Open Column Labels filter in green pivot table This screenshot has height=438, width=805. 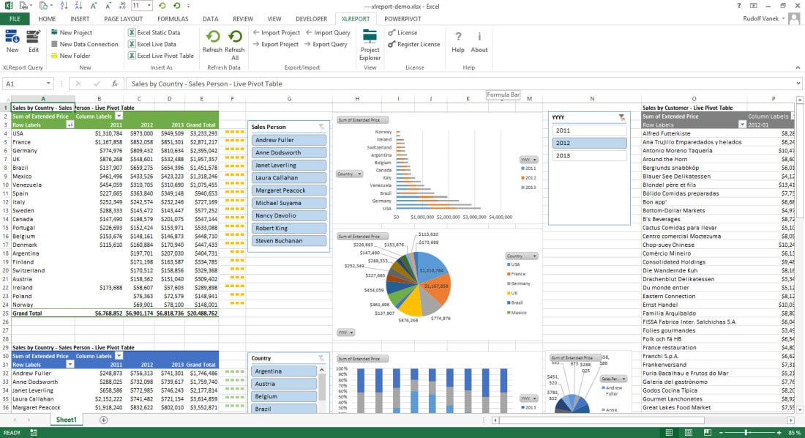pos(119,116)
